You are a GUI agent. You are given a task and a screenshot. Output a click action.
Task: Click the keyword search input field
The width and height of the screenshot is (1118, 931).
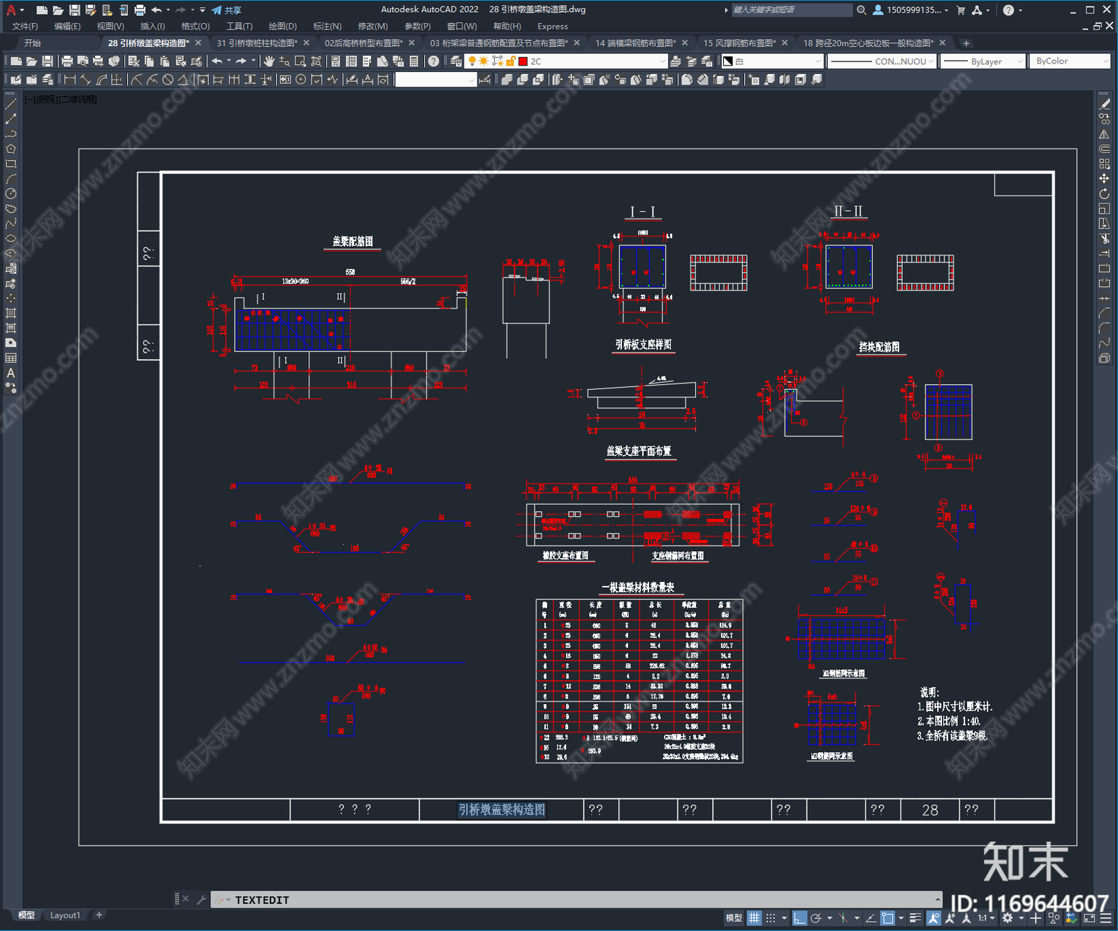[791, 10]
